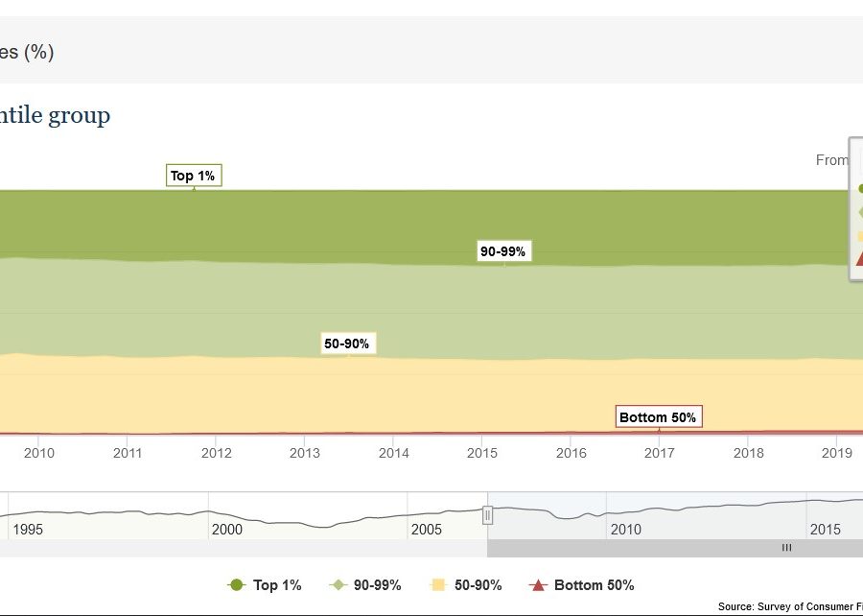Click the Top 1% data label on chart
This screenshot has height=616, width=863.
[x=193, y=176]
